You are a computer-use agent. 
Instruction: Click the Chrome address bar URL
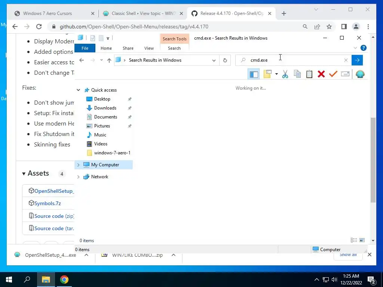[134, 27]
